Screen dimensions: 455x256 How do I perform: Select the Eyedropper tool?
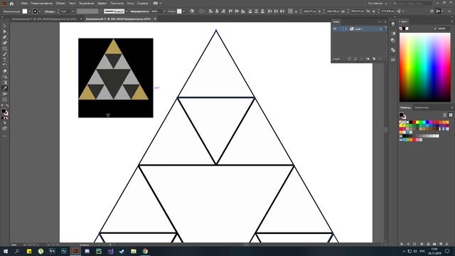5,88
